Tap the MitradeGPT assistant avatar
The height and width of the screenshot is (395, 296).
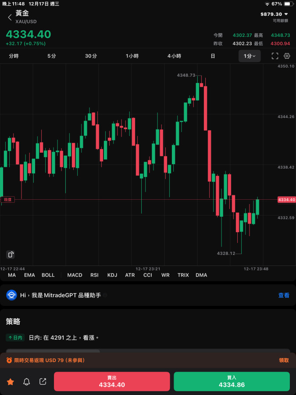(x=11, y=295)
